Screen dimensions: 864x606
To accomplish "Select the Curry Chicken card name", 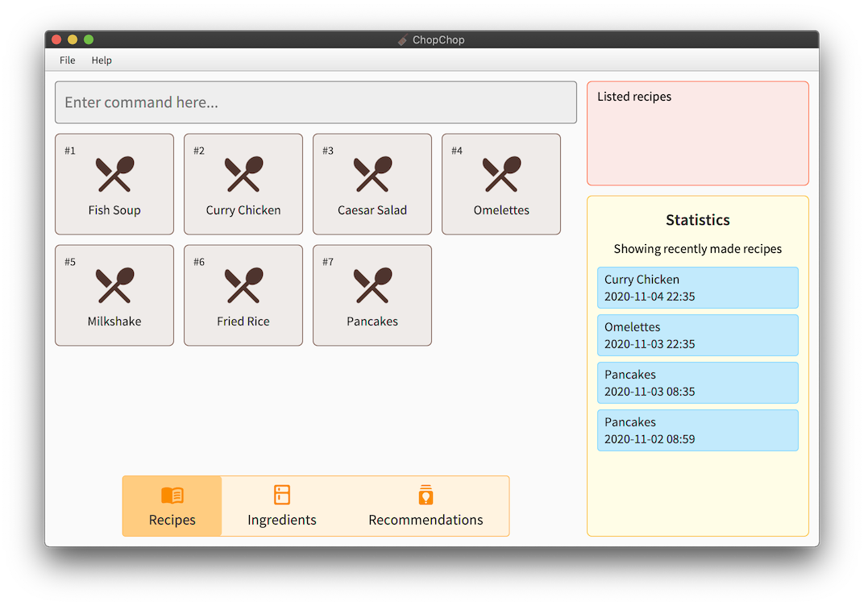I will click(x=243, y=210).
